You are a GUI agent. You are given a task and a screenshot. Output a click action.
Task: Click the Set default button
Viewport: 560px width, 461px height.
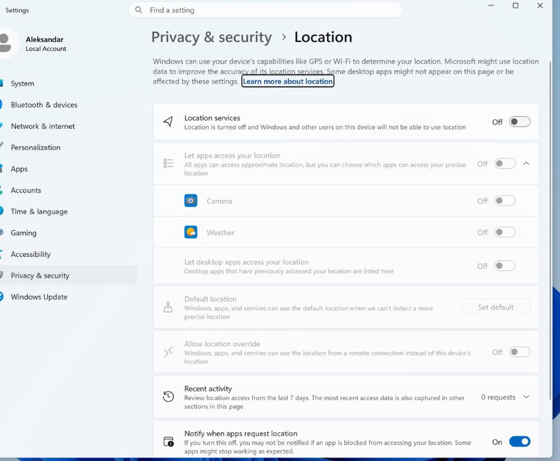496,307
